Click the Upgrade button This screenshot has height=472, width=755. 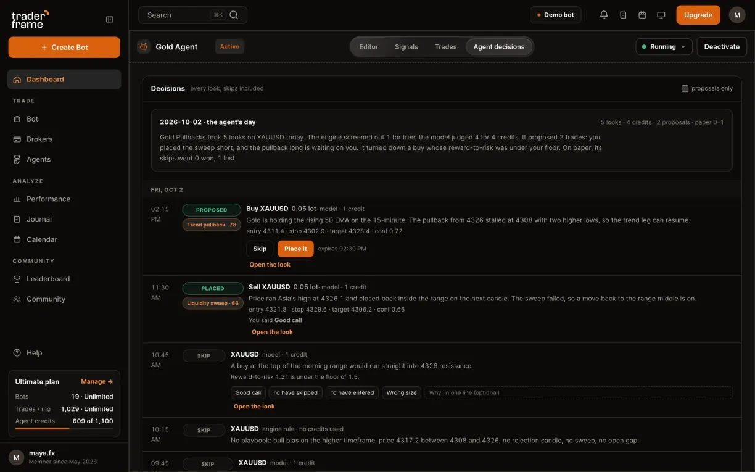coord(698,15)
